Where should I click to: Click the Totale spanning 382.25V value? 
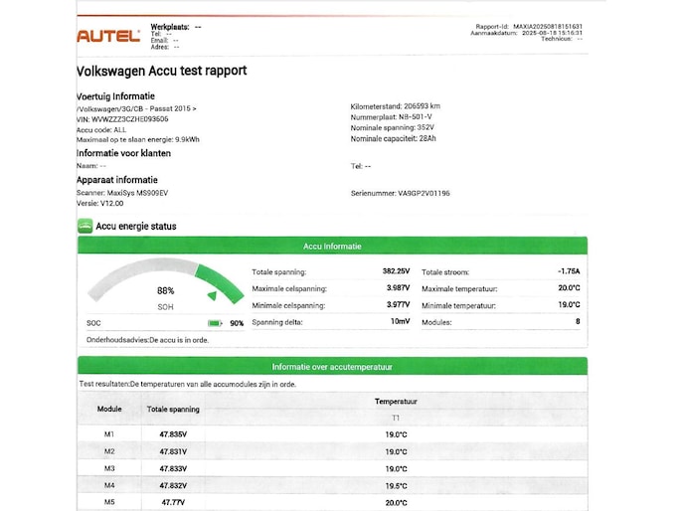coord(396,271)
